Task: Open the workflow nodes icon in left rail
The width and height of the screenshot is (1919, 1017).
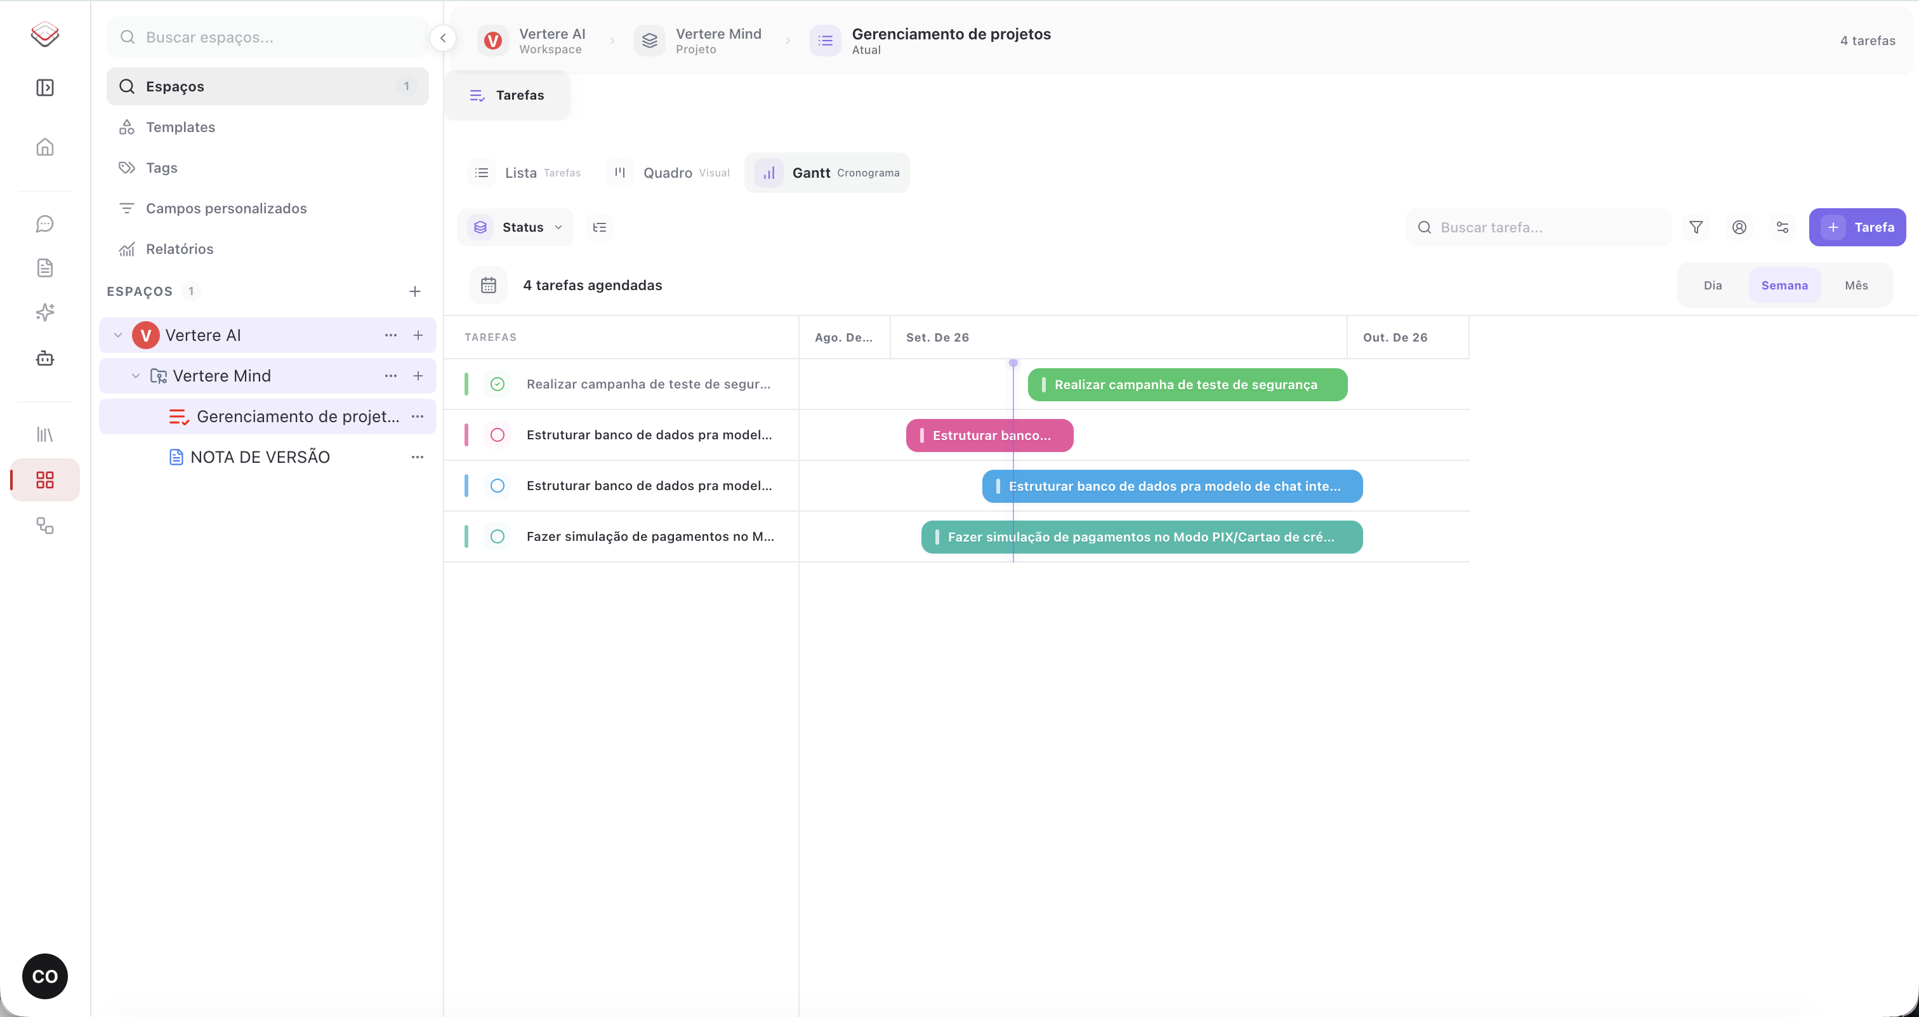Action: click(x=44, y=526)
